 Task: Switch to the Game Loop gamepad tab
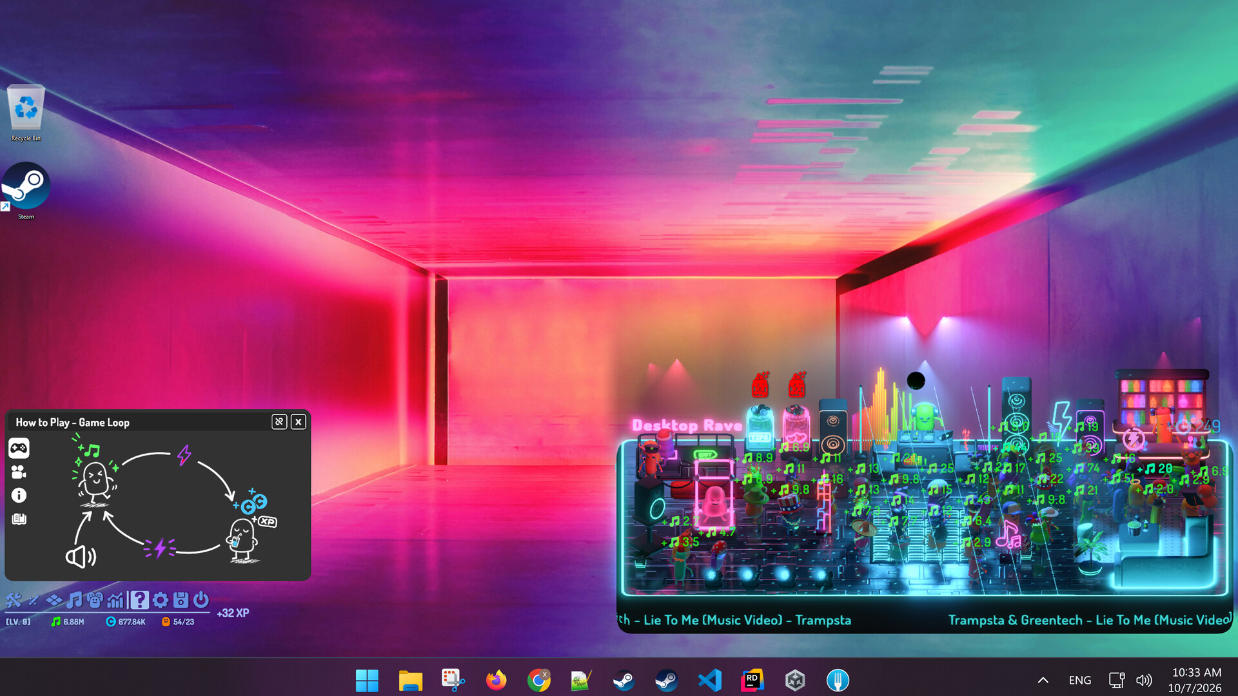(19, 448)
